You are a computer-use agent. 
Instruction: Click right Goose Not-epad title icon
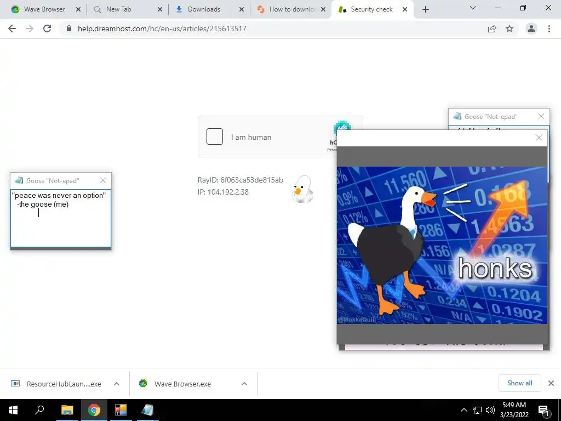[457, 116]
